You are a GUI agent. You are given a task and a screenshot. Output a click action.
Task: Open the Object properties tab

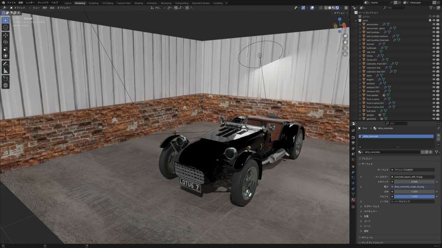coord(353,167)
